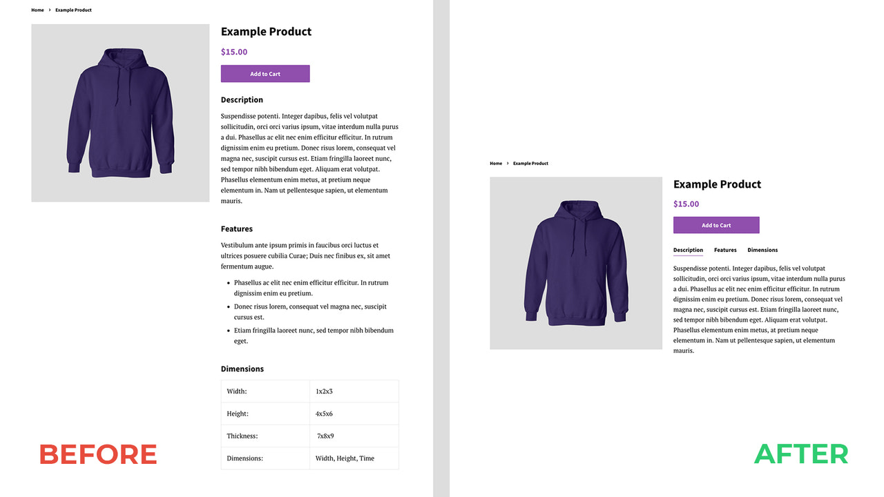Image resolution: width=884 pixels, height=497 pixels.
Task: Click the Example Product breadcrumb on the before page
Action: [73, 10]
